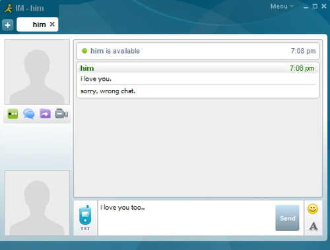This screenshot has height=250, width=330.
Task: Click the AIM running man logo
Action: click(9, 9)
